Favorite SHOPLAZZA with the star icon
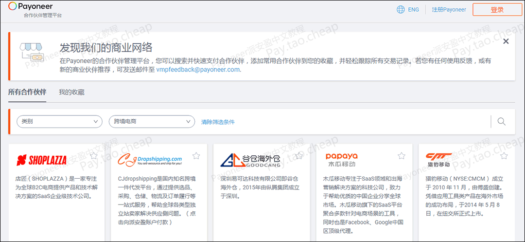This screenshot has height=242, width=525. coord(94,155)
